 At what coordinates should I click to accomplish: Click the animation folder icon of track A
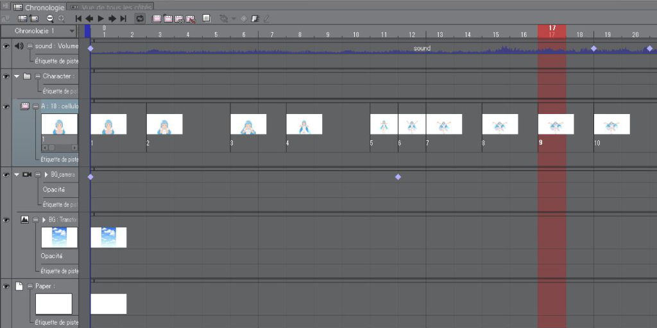(25, 106)
